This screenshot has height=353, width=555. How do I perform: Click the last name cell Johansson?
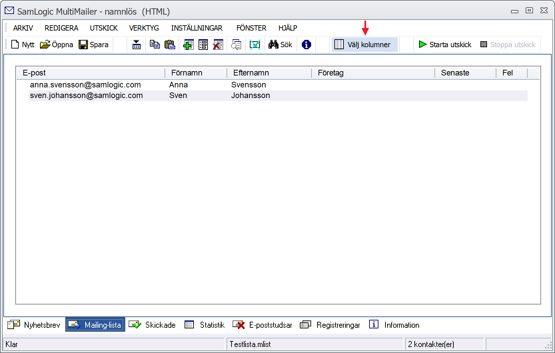point(251,95)
